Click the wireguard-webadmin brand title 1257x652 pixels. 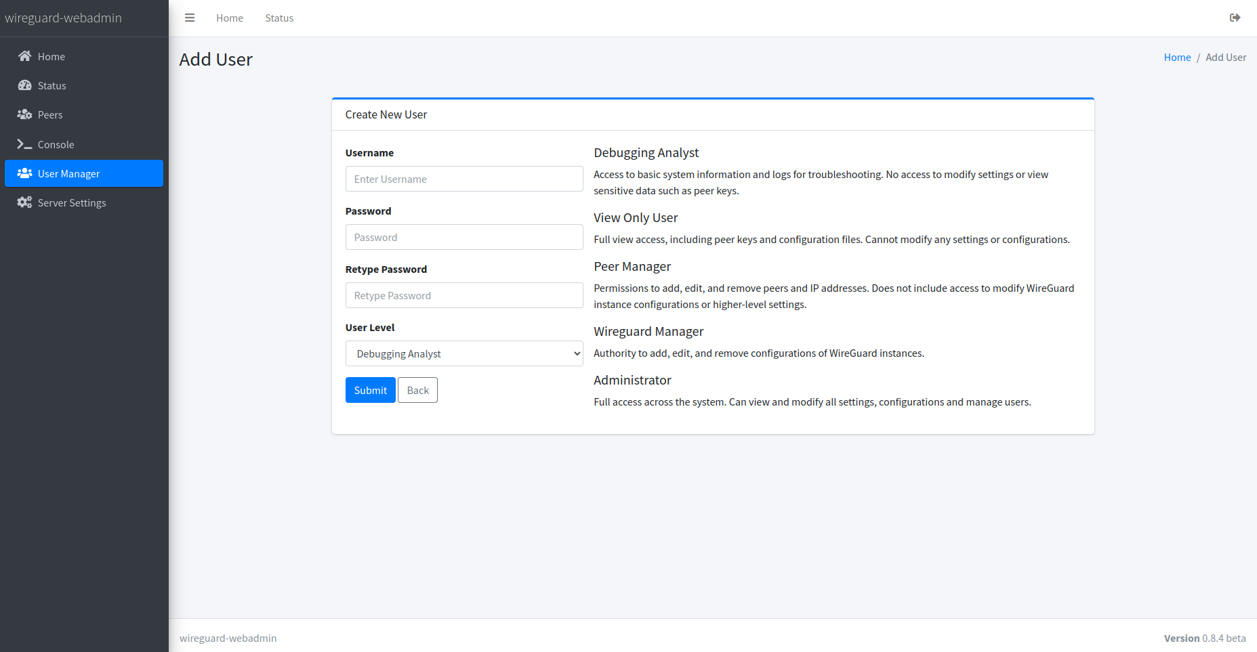coord(64,18)
